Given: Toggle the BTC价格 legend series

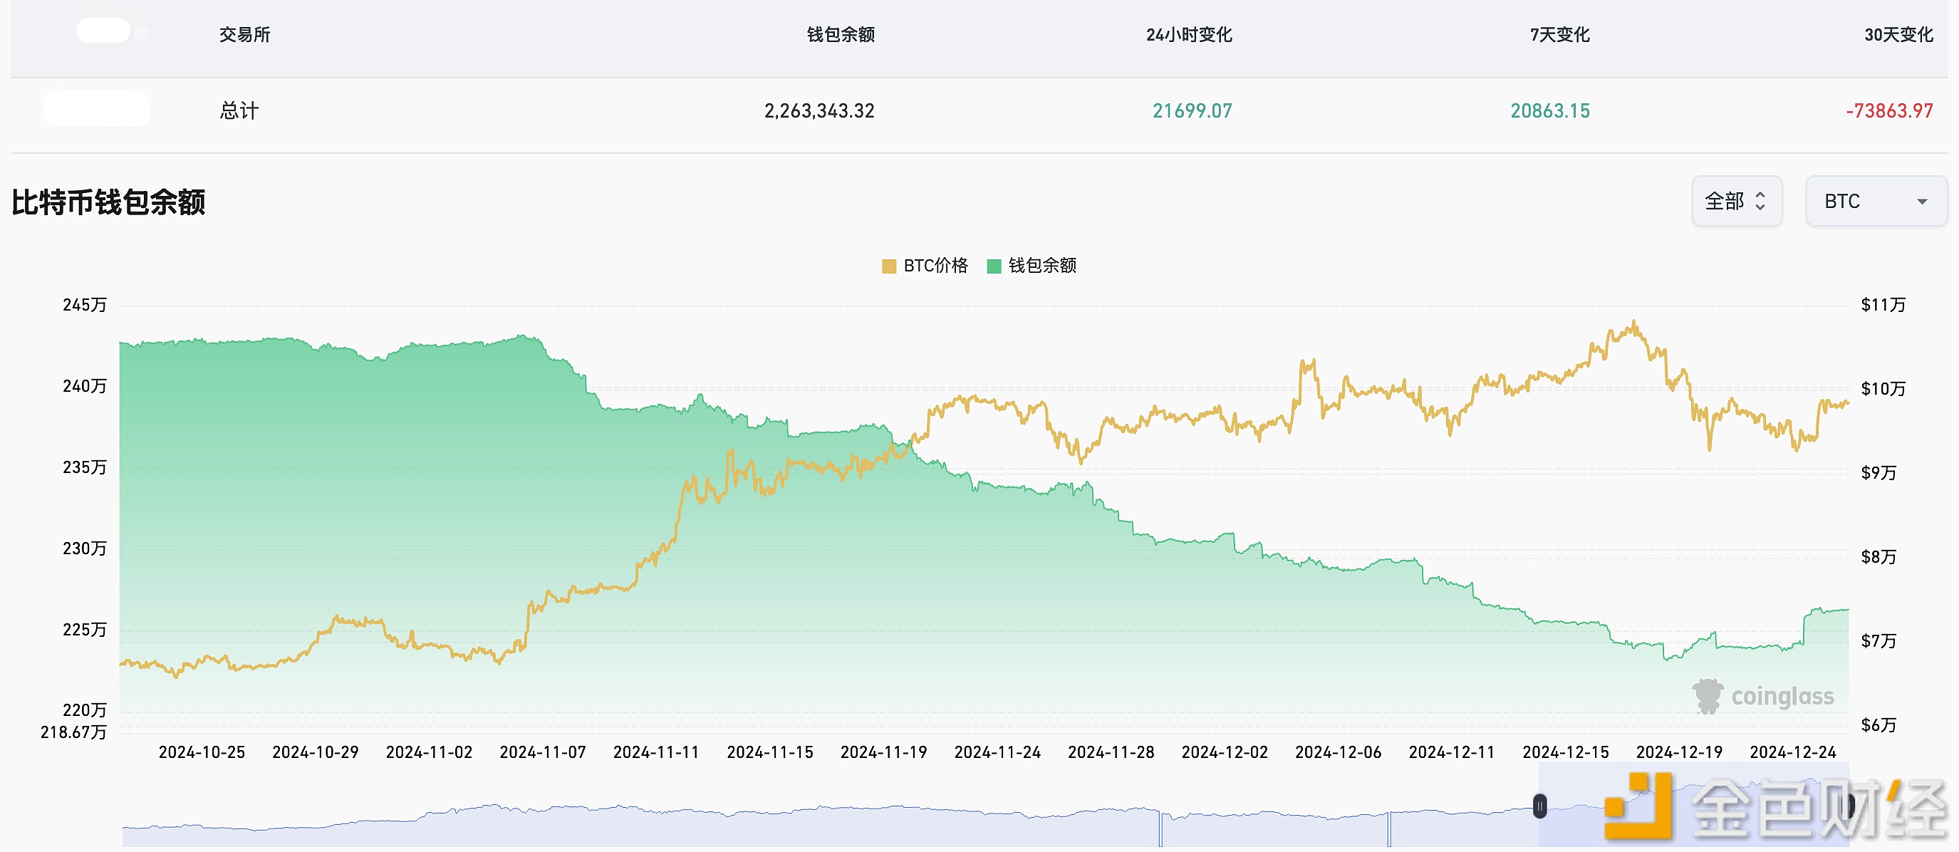Looking at the screenshot, I should (x=925, y=266).
